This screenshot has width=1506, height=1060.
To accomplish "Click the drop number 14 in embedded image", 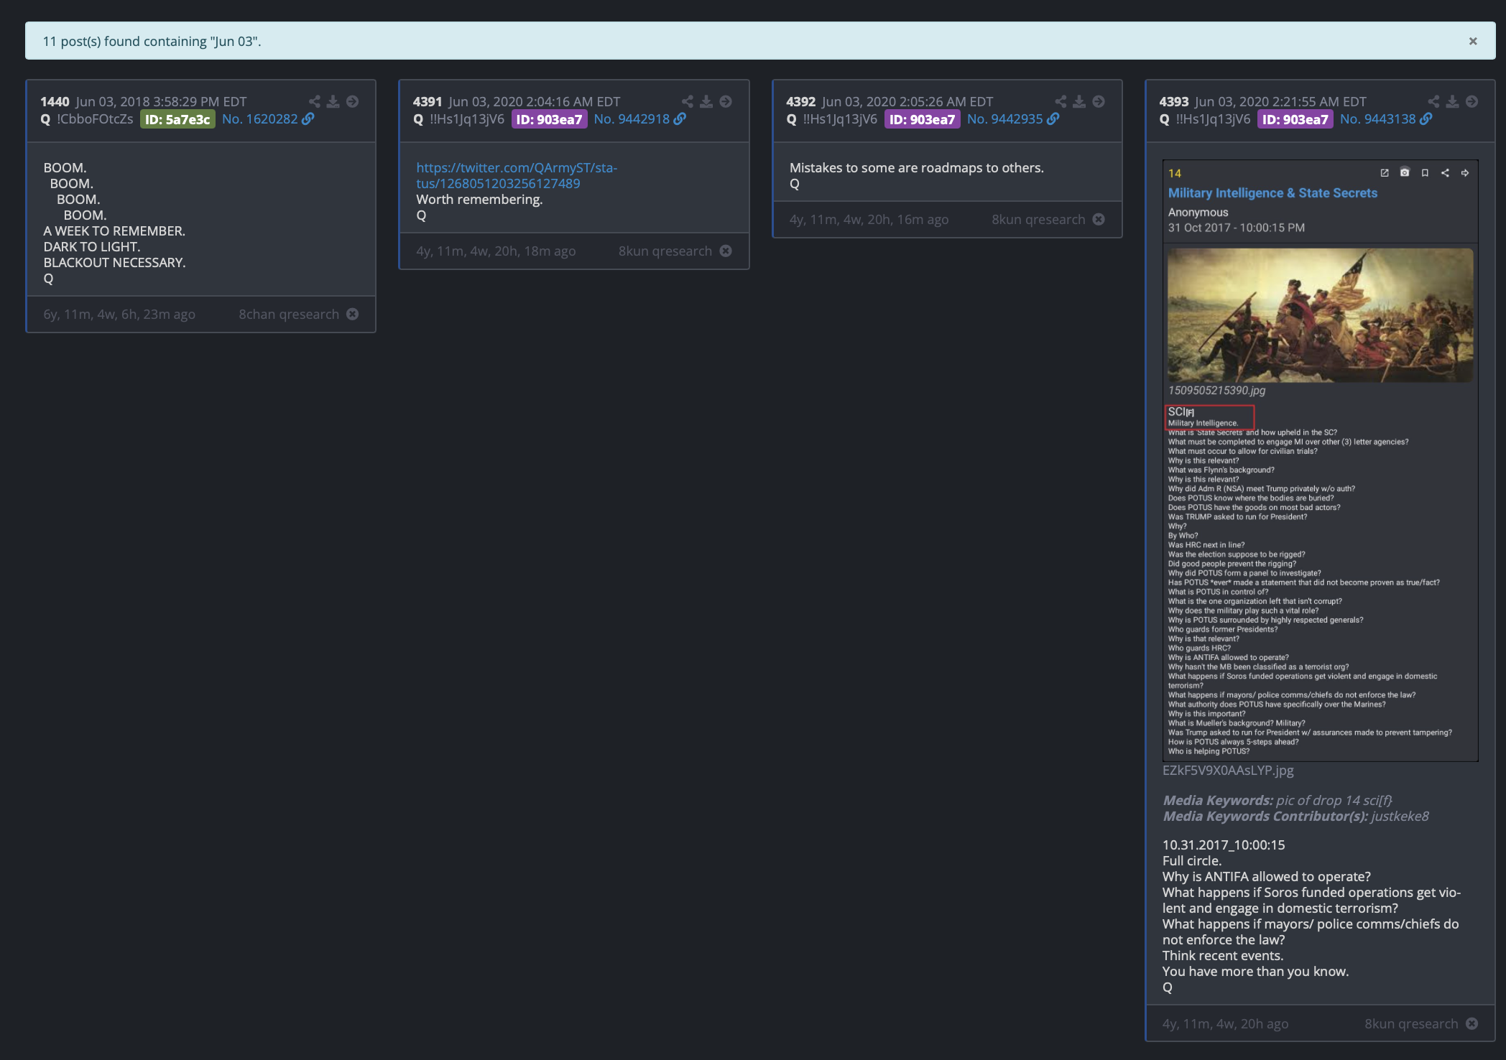I will tap(1174, 174).
